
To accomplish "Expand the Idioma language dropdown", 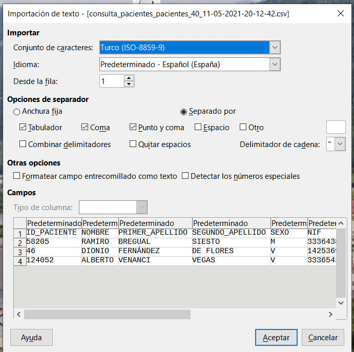I will tap(275, 65).
